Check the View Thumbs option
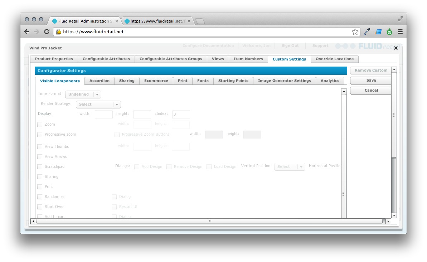 40,147
